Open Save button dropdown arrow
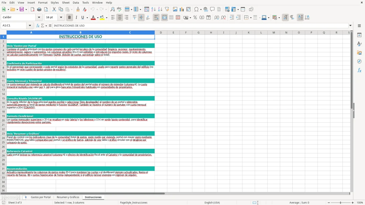 26,9
